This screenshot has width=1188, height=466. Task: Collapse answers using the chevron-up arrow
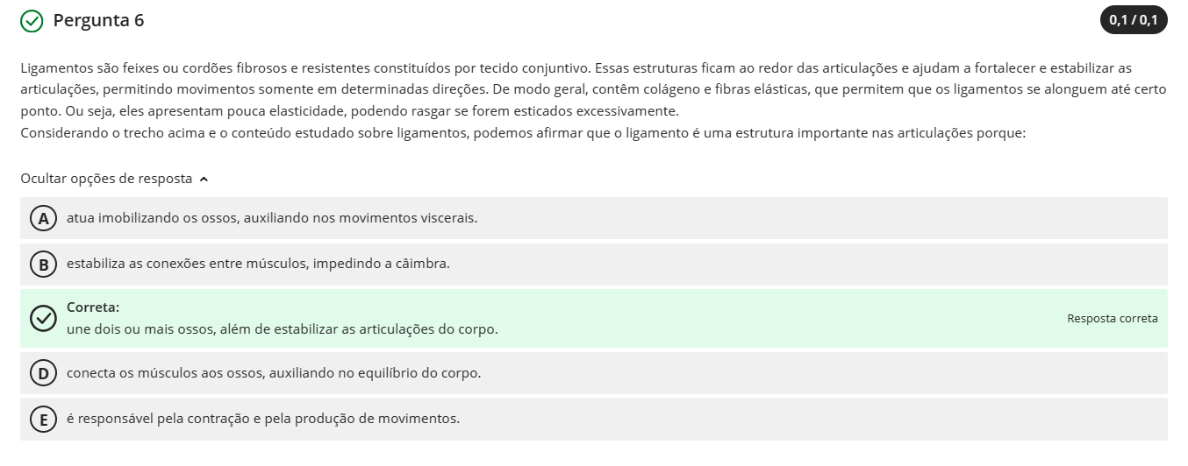204,180
